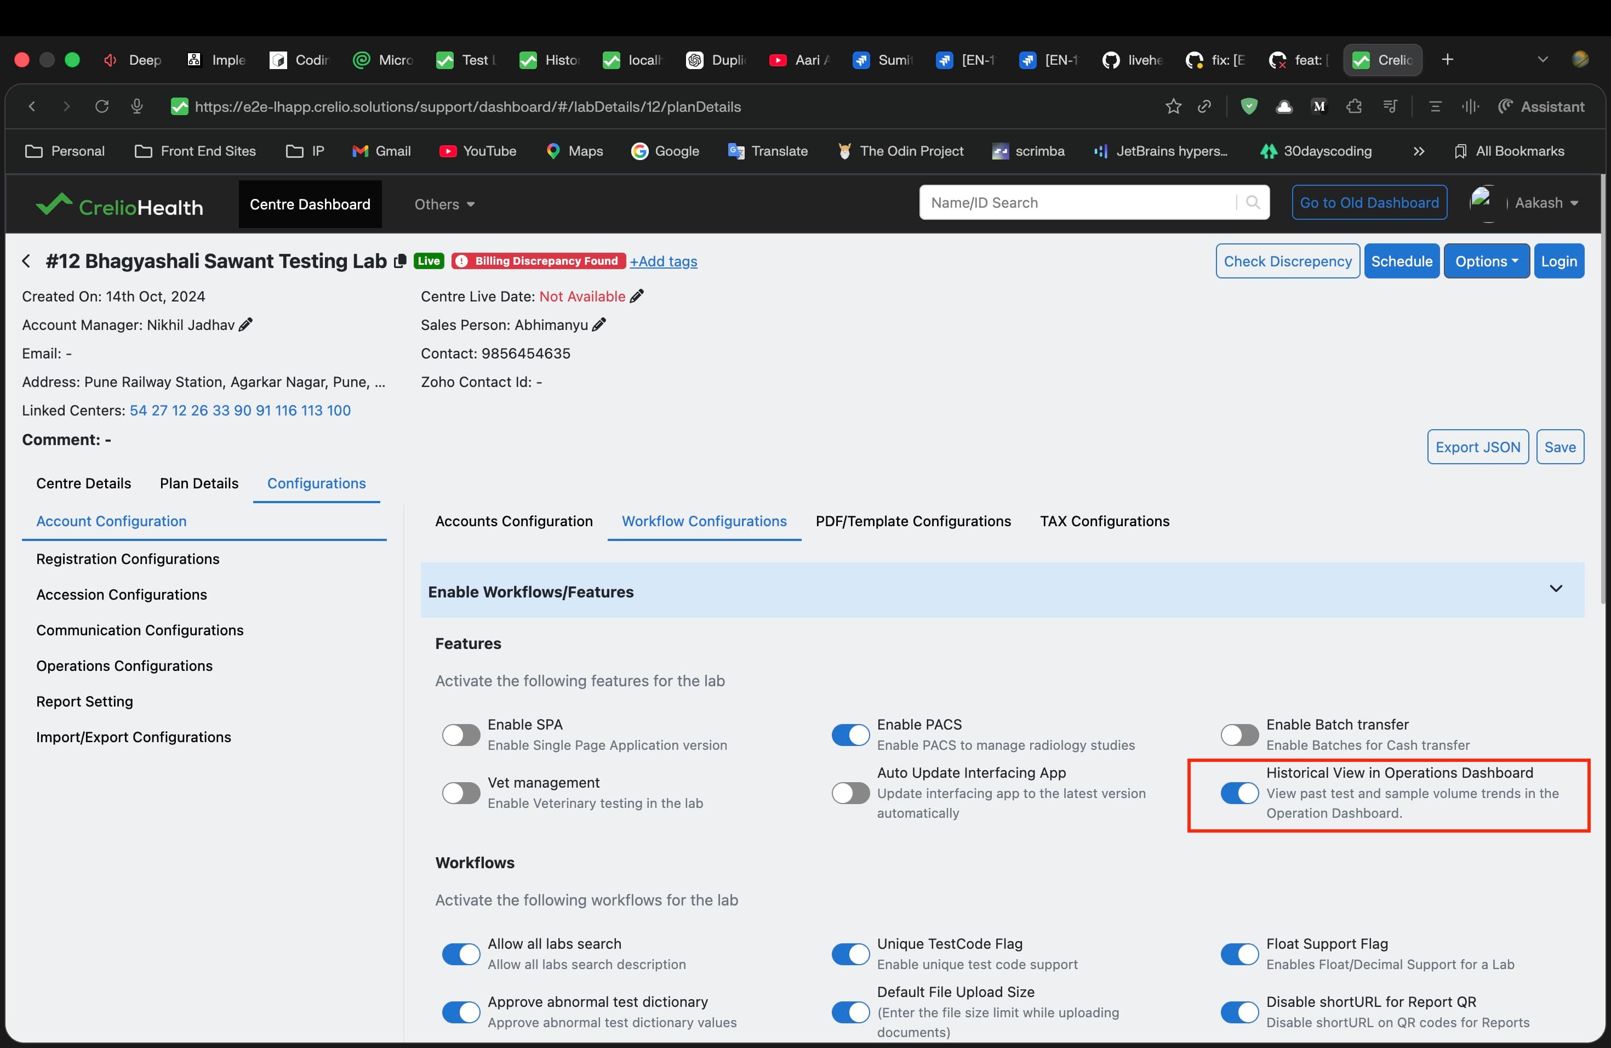
Task: Toggle the Allow all labs search switch
Action: click(461, 954)
